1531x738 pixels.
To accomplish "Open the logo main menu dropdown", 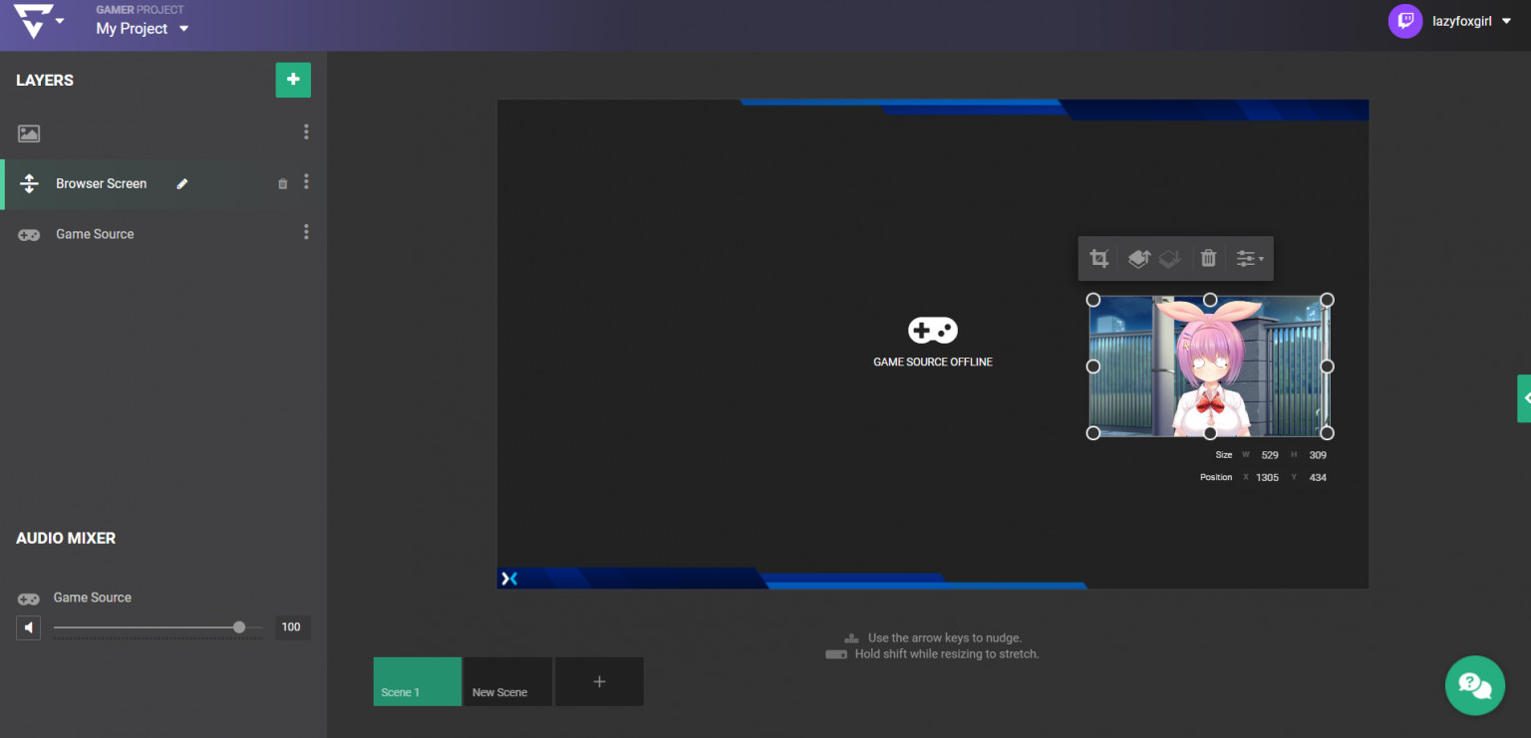I will coord(60,20).
